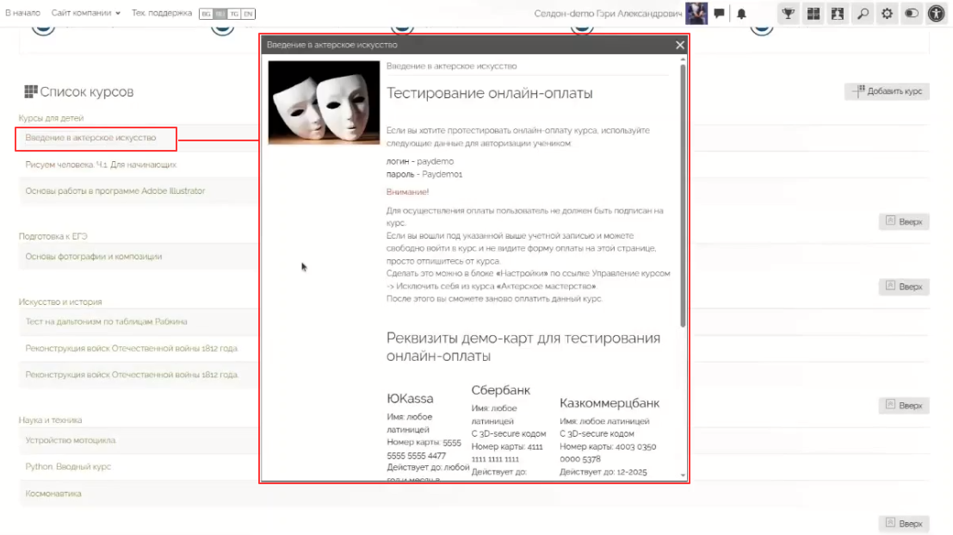
Task: Click the white masks course image
Action: (324, 103)
